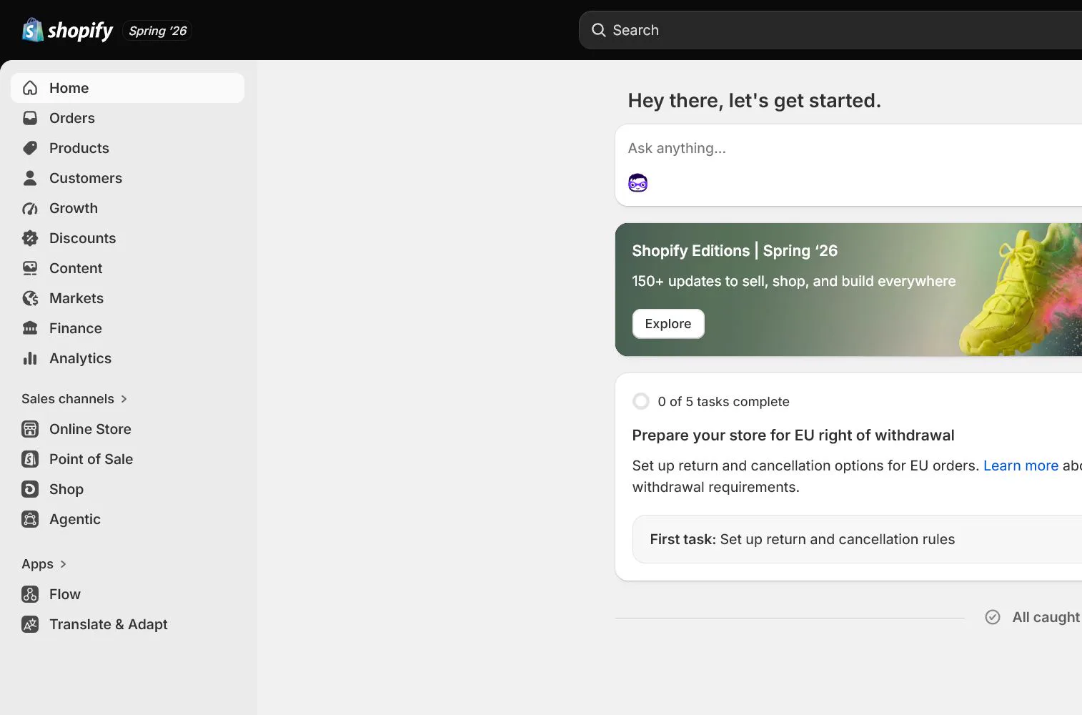1082x715 pixels.
Task: Open the Home menu item
Action: (127, 88)
